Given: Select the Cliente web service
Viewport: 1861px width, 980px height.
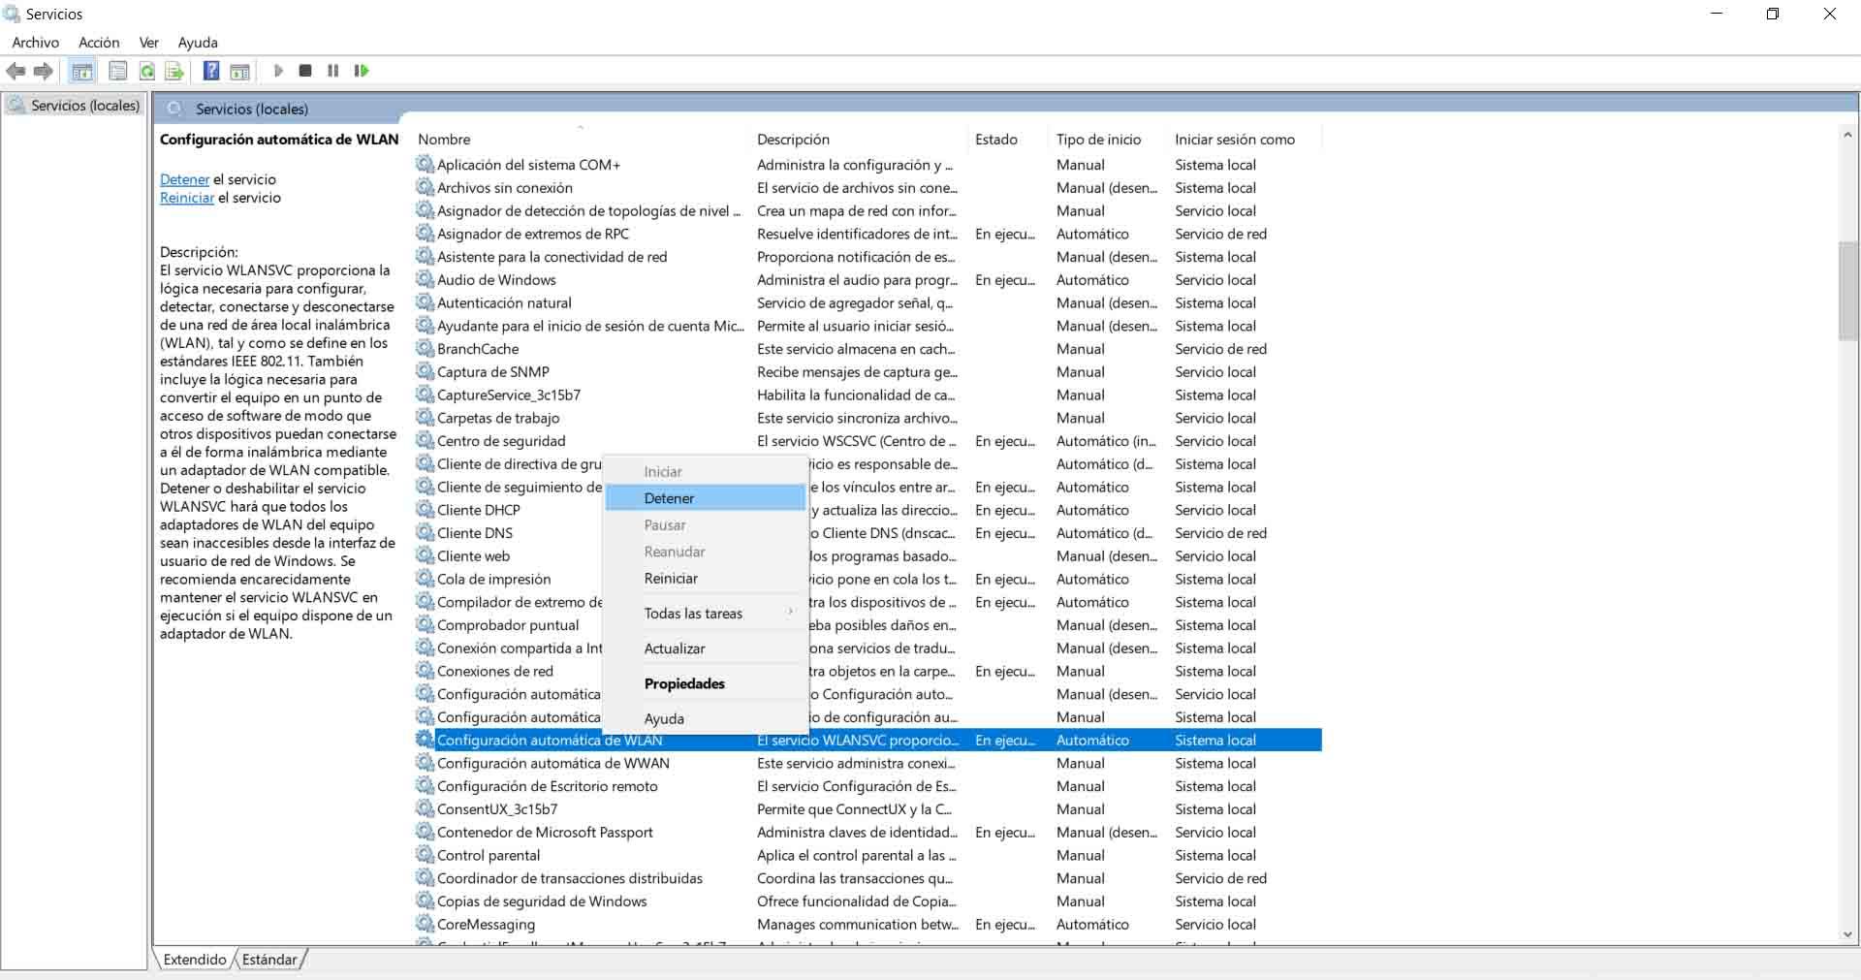Looking at the screenshot, I should pyautogui.click(x=473, y=555).
